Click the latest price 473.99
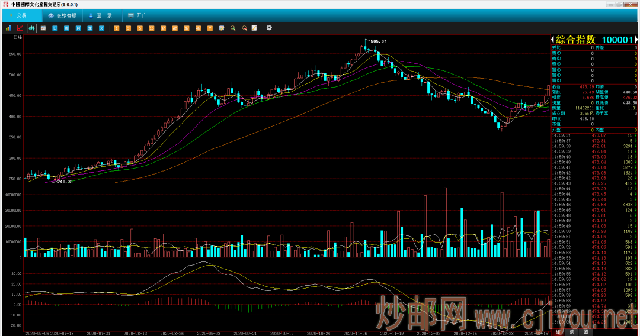Screen dimensions: 640x336 [x=587, y=87]
